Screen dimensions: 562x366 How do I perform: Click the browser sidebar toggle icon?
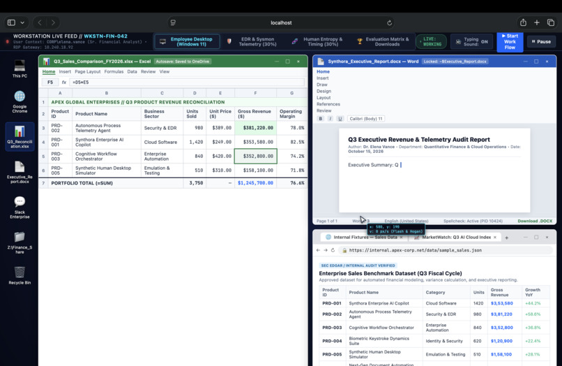coord(11,22)
